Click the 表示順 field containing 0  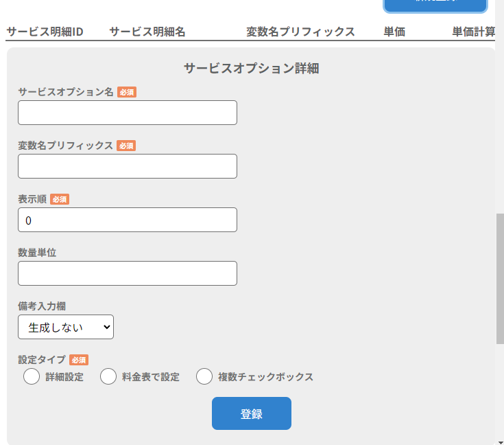(x=127, y=220)
